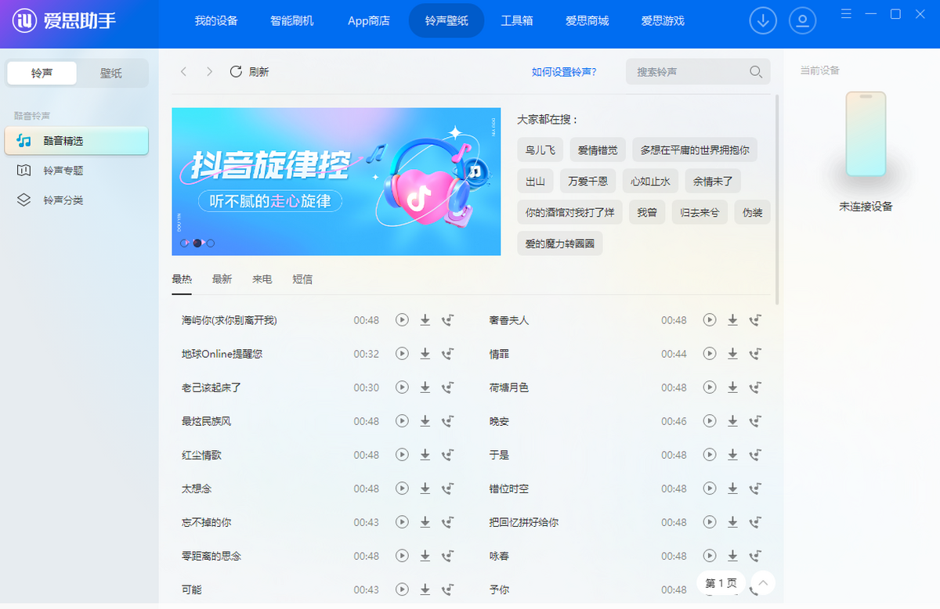Image resolution: width=940 pixels, height=609 pixels.
Task: Download the 荷塘月色 ringtone
Action: [x=733, y=387]
